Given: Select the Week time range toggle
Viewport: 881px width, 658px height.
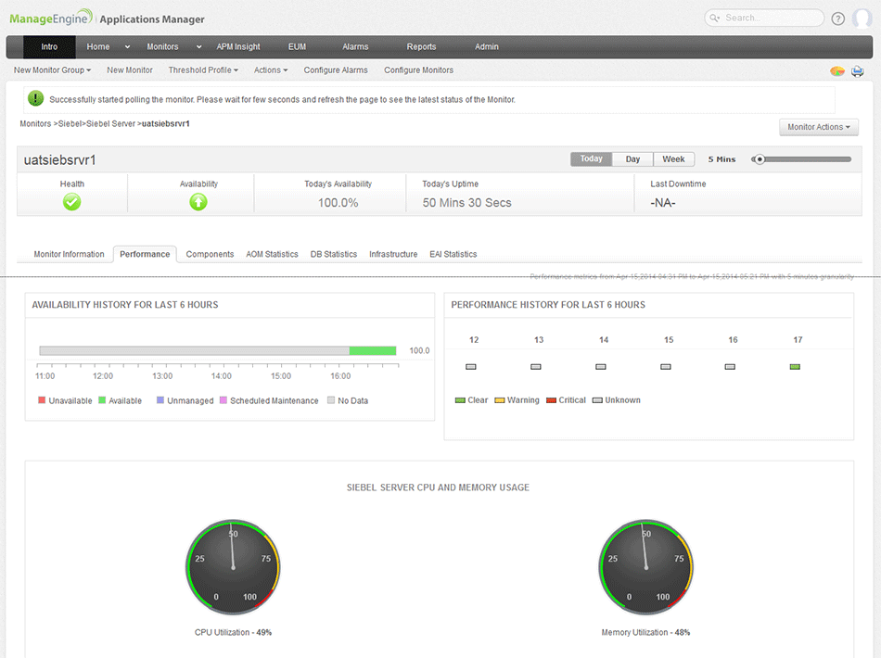Looking at the screenshot, I should click(673, 158).
